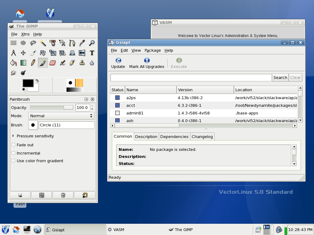Toggle status checkbox for acct package
This screenshot has height=235, width=314.
tap(117, 105)
